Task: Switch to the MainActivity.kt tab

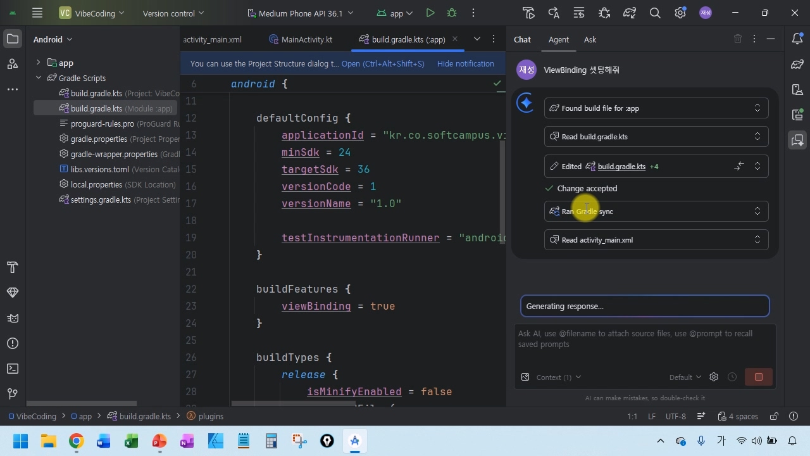Action: tap(306, 39)
